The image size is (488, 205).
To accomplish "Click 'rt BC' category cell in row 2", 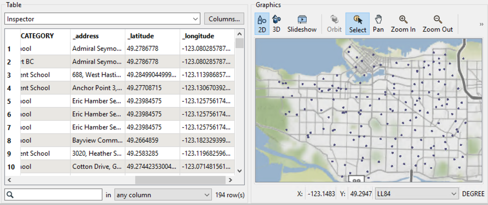I will point(45,62).
